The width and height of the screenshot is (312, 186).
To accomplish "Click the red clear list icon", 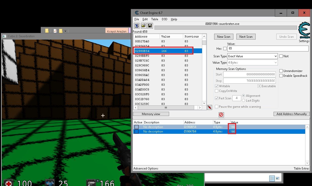I will (x=221, y=115).
